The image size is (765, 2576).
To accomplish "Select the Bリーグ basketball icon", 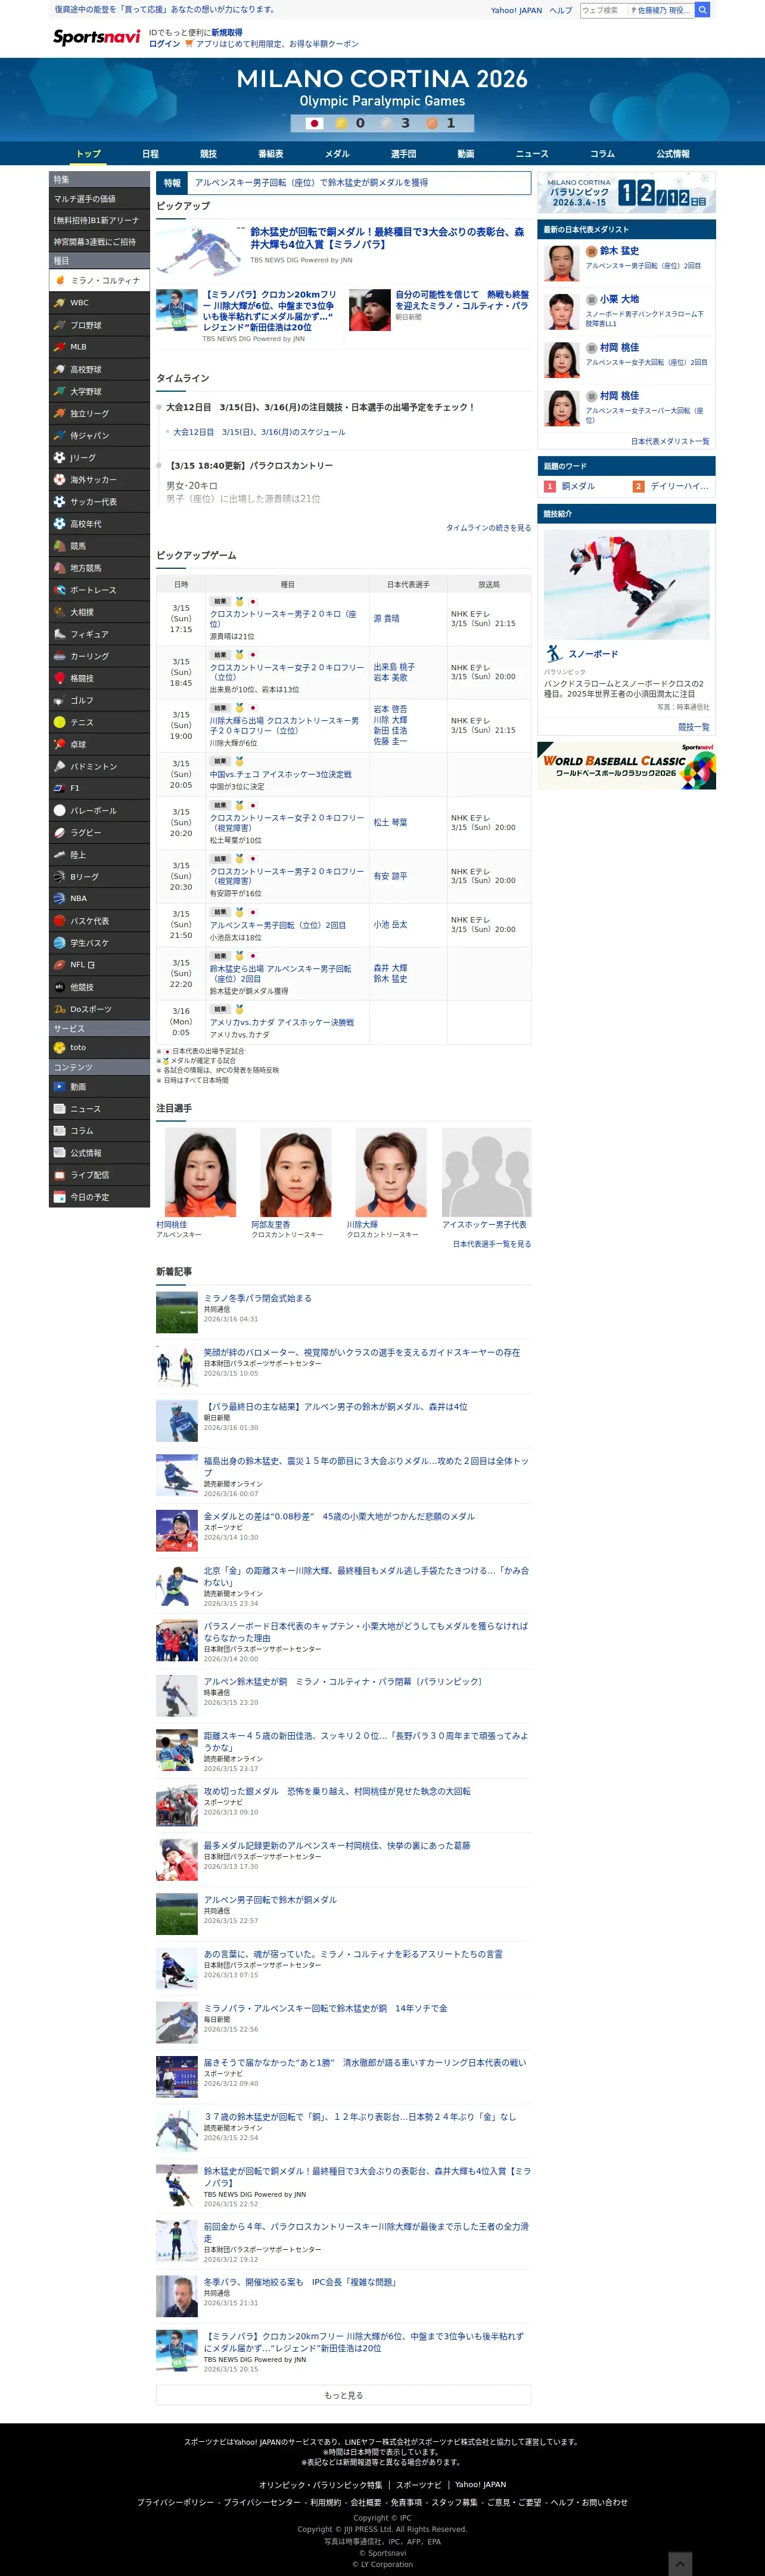I will pyautogui.click(x=60, y=876).
